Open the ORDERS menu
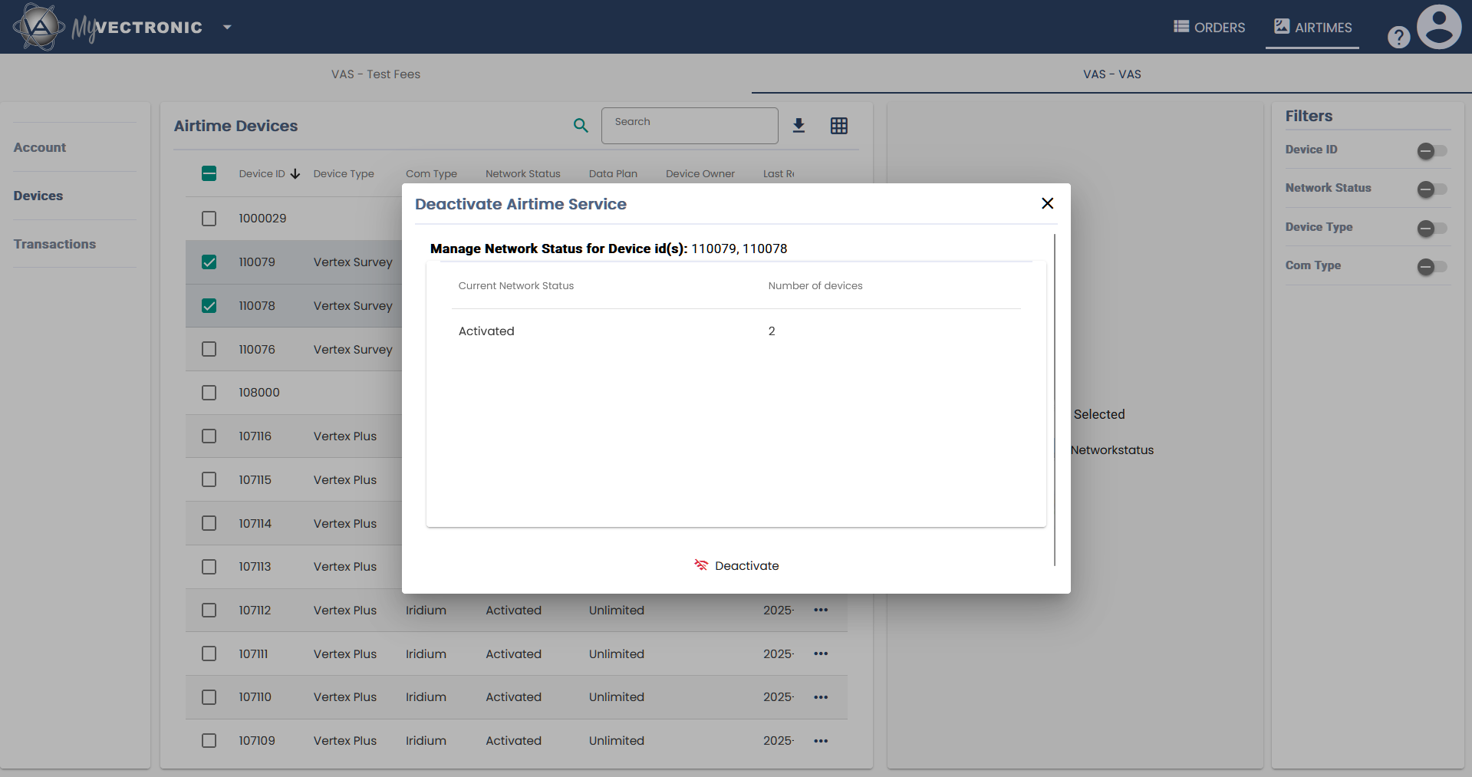1472x777 pixels. click(1209, 28)
